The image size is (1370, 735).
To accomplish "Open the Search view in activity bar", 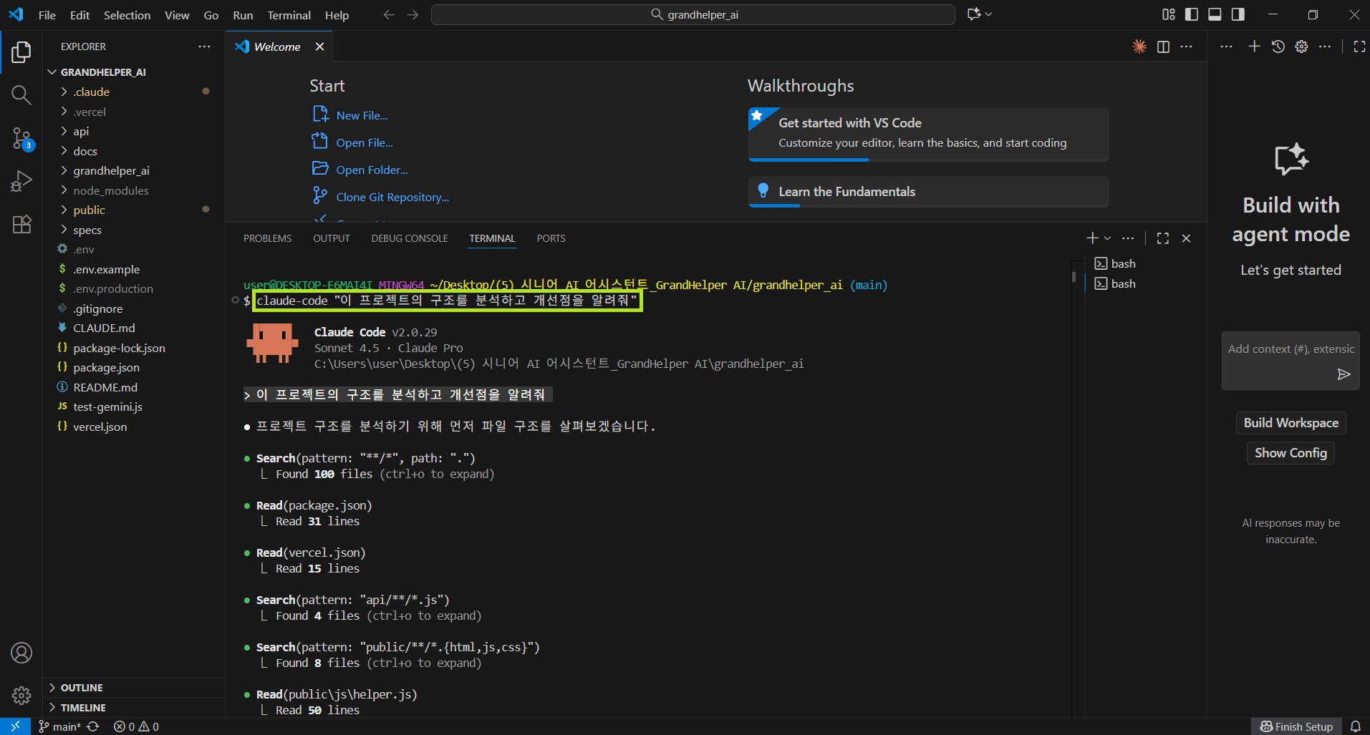I will pyautogui.click(x=21, y=95).
